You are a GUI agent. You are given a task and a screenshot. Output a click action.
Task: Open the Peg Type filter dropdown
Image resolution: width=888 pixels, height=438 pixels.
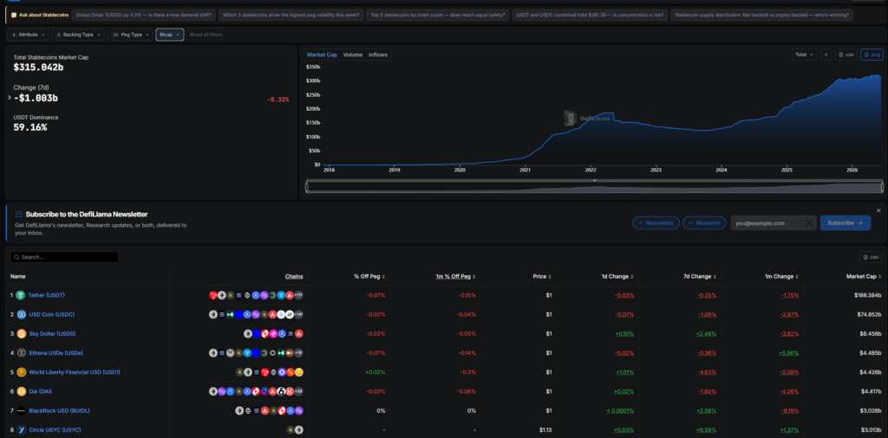(x=130, y=35)
